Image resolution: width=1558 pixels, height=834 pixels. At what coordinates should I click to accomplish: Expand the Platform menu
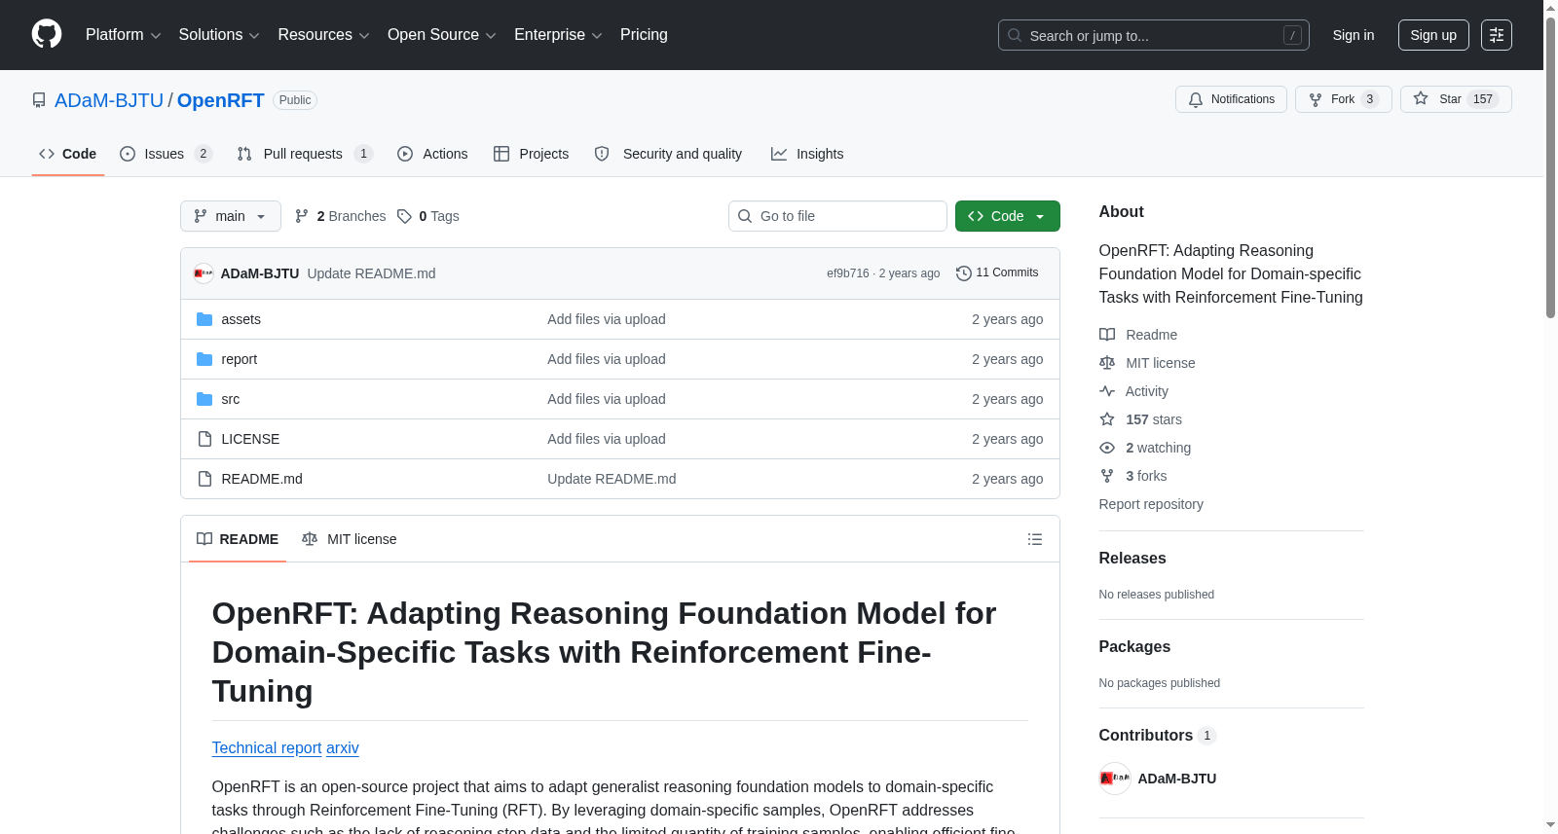click(x=123, y=35)
